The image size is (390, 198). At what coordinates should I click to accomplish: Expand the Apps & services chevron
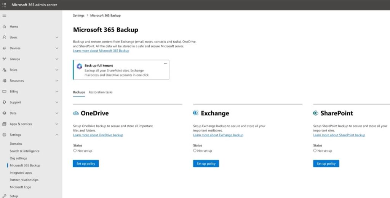[57, 124]
